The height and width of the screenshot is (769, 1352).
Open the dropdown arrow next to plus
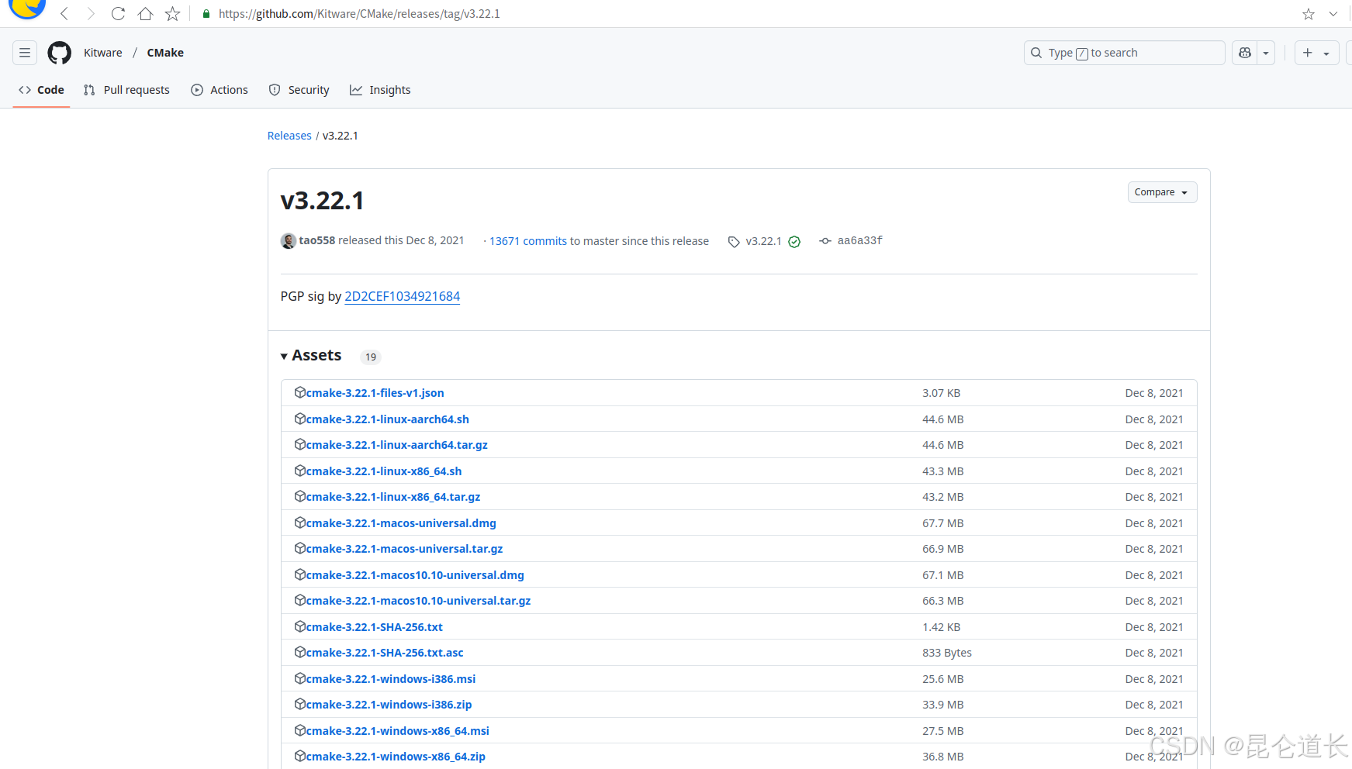tap(1326, 53)
